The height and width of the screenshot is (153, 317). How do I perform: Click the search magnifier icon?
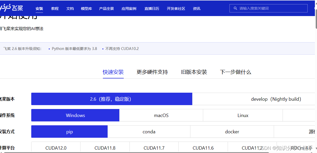click(x=235, y=8)
